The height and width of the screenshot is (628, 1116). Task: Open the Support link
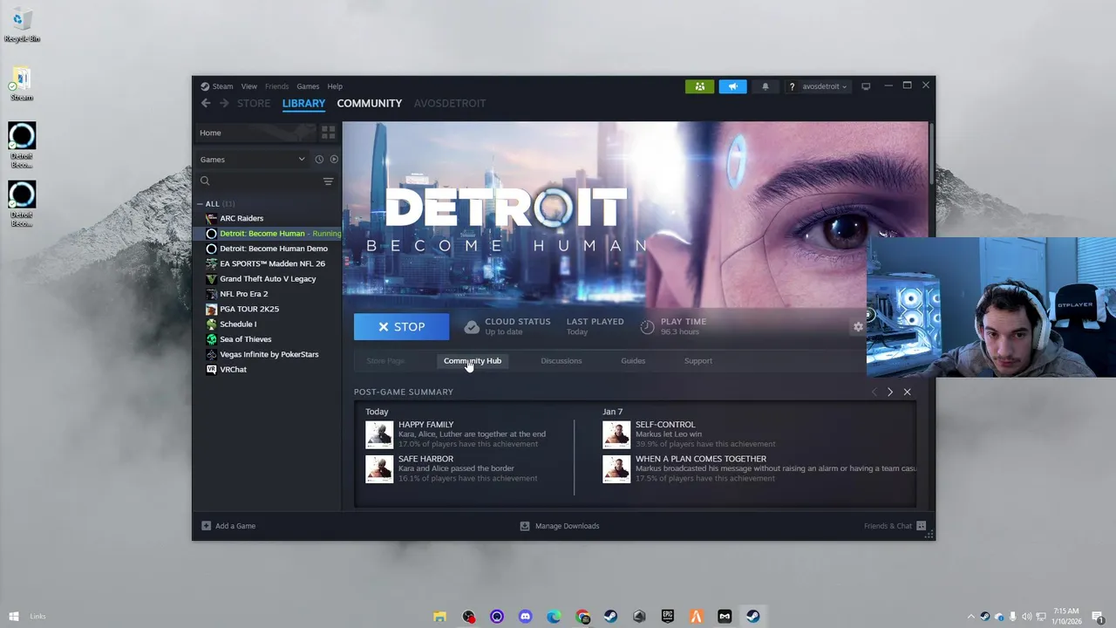point(698,360)
